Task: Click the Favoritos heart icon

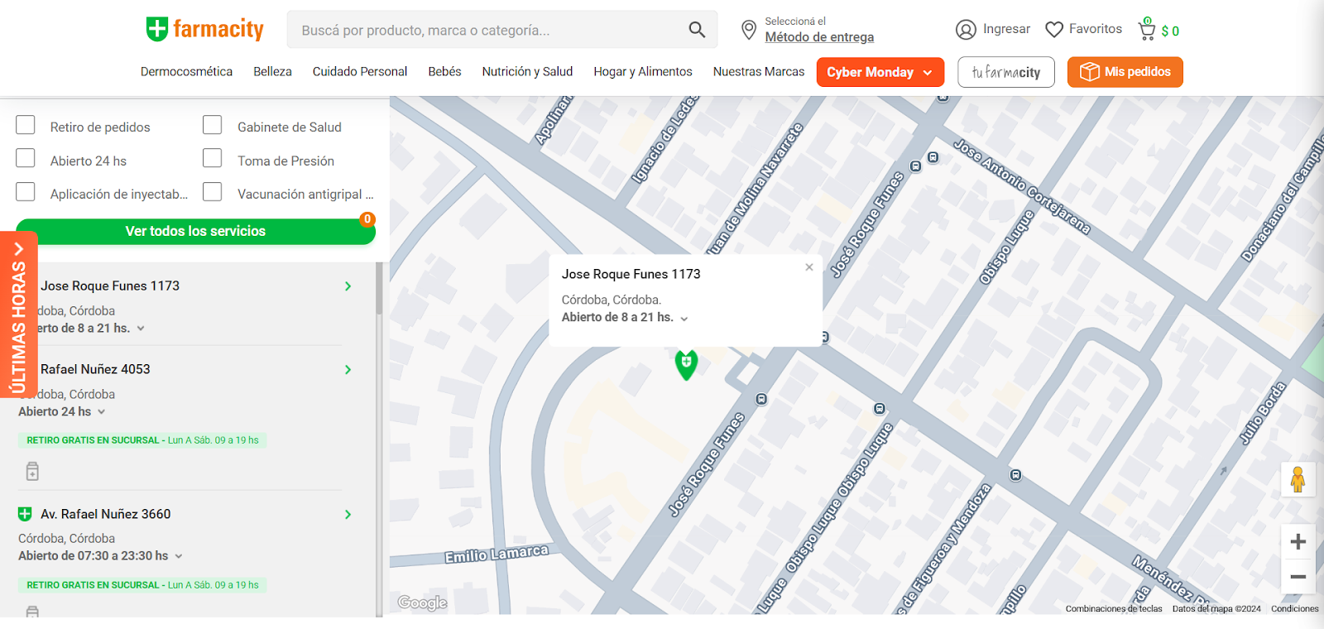Action: [1054, 30]
